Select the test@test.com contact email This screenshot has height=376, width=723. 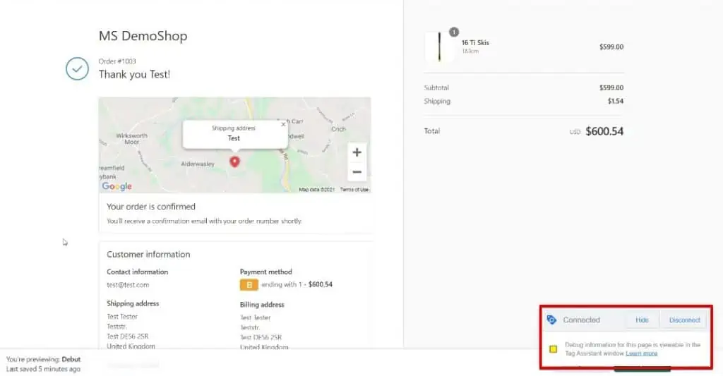[128, 285]
